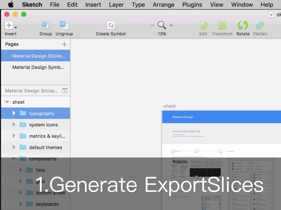Image resolution: width=281 pixels, height=210 pixels.
Task: Click the system icons folder icon
Action: [x=23, y=125]
